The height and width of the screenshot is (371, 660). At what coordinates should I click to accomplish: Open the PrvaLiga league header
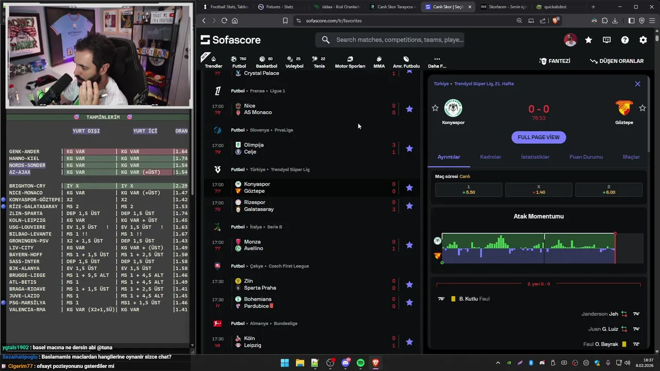point(284,130)
